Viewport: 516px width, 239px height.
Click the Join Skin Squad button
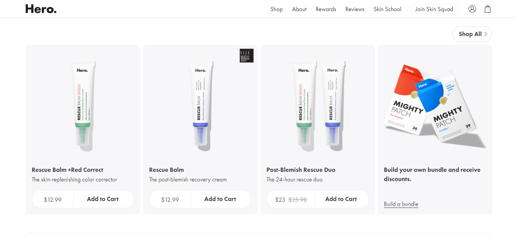(x=434, y=9)
